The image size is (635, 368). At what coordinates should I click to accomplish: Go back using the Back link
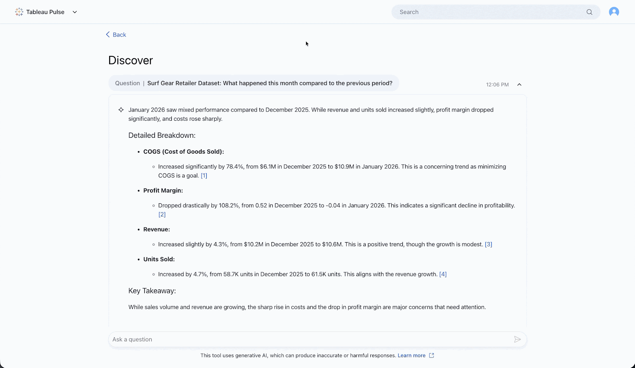pyautogui.click(x=119, y=35)
